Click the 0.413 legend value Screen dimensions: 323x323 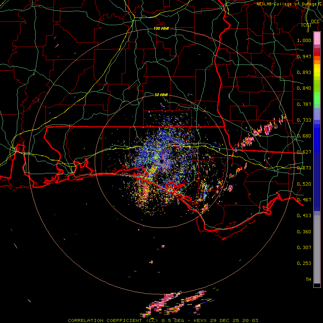coord(304,215)
